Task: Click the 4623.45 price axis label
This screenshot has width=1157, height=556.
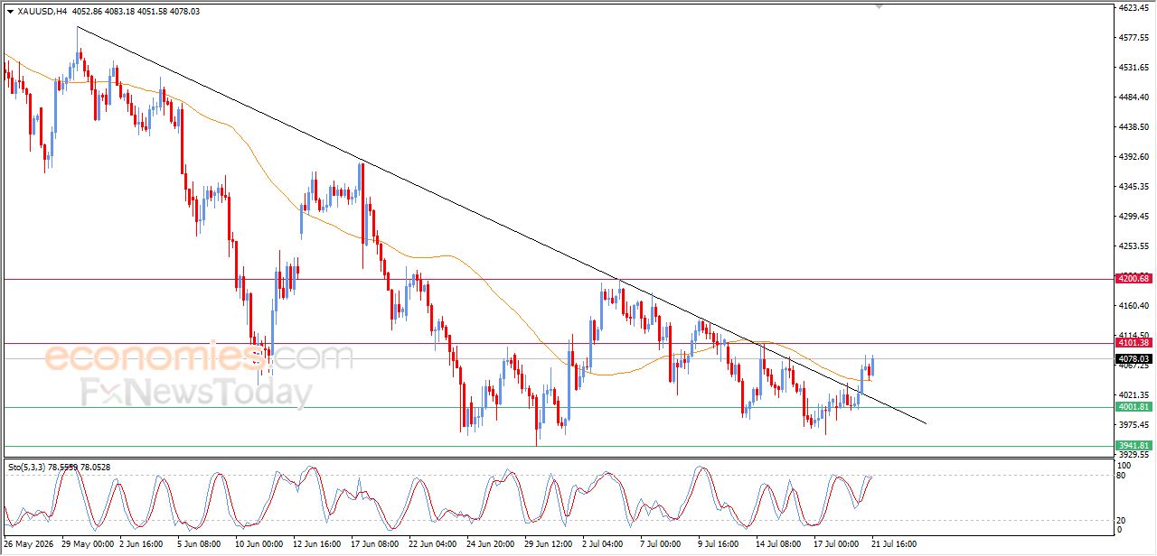Action: tap(1133, 8)
